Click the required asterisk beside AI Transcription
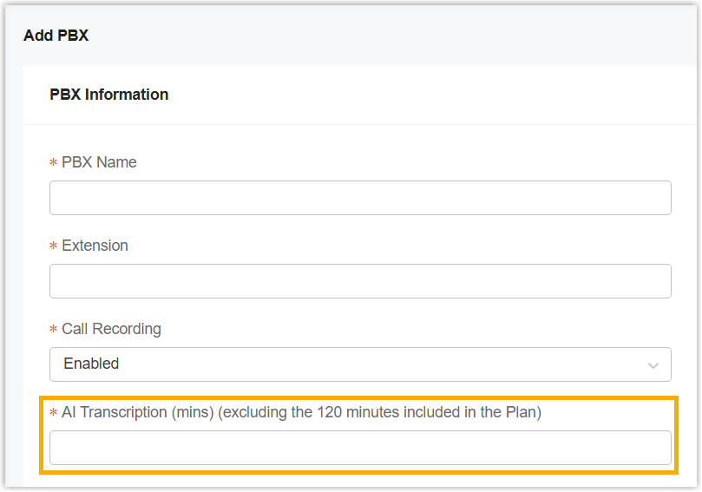 tap(54, 413)
